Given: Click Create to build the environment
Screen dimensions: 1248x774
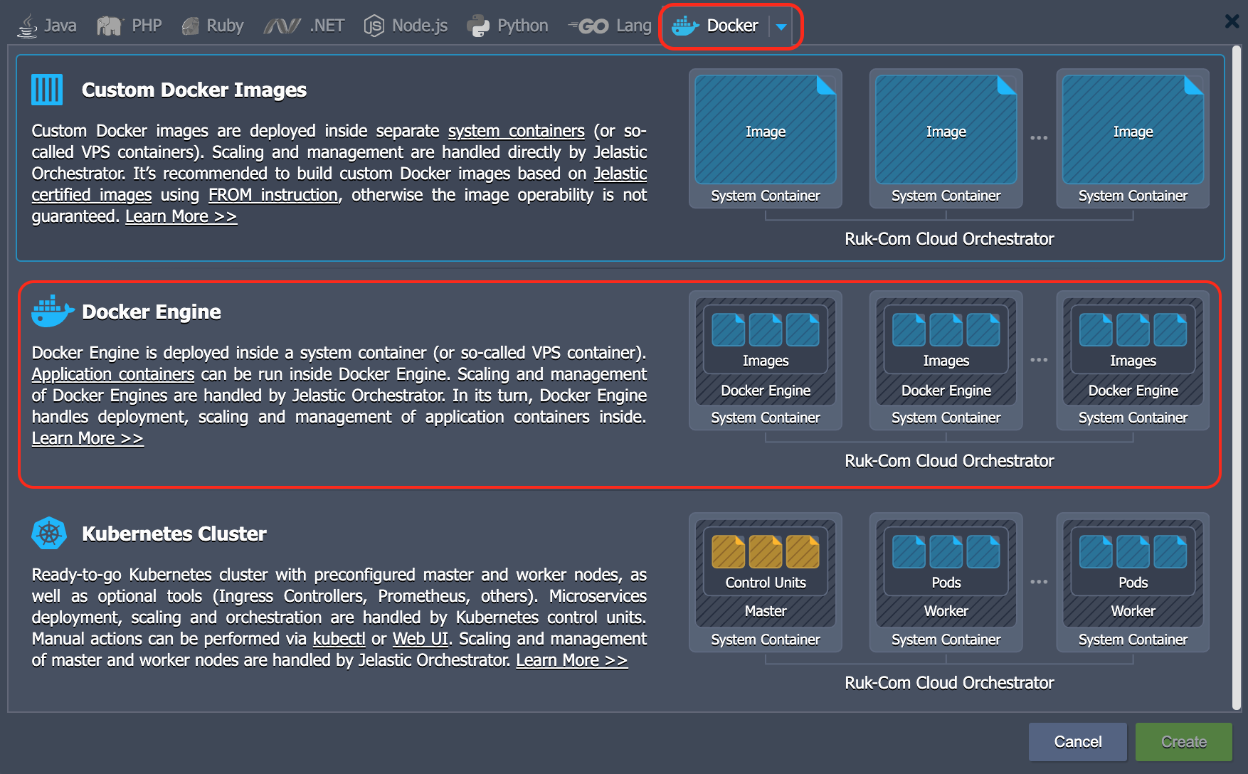Looking at the screenshot, I should point(1183,741).
